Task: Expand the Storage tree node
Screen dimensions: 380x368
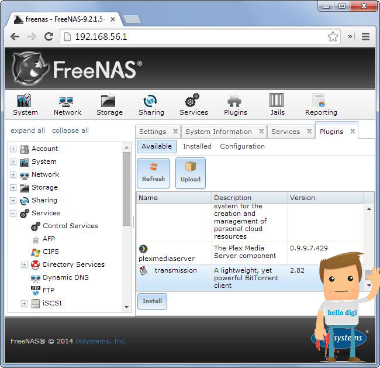Action: coord(13,188)
